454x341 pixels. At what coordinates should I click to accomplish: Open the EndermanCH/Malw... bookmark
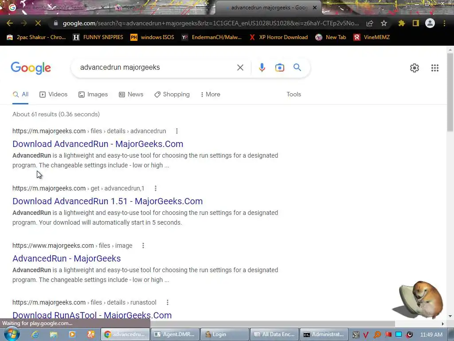pyautogui.click(x=211, y=37)
